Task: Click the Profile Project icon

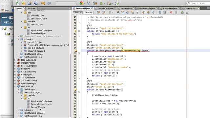Action: pyautogui.click(x=117, y=3)
